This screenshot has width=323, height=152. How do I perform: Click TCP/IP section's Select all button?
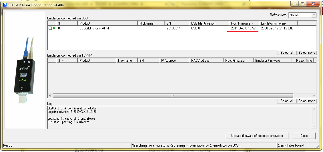click(287, 101)
